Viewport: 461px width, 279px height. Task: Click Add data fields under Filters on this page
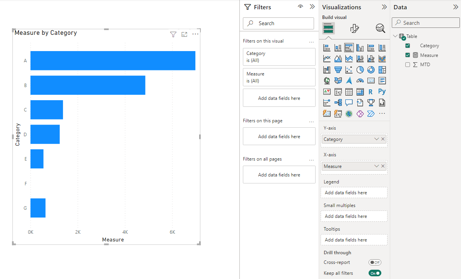(x=279, y=136)
